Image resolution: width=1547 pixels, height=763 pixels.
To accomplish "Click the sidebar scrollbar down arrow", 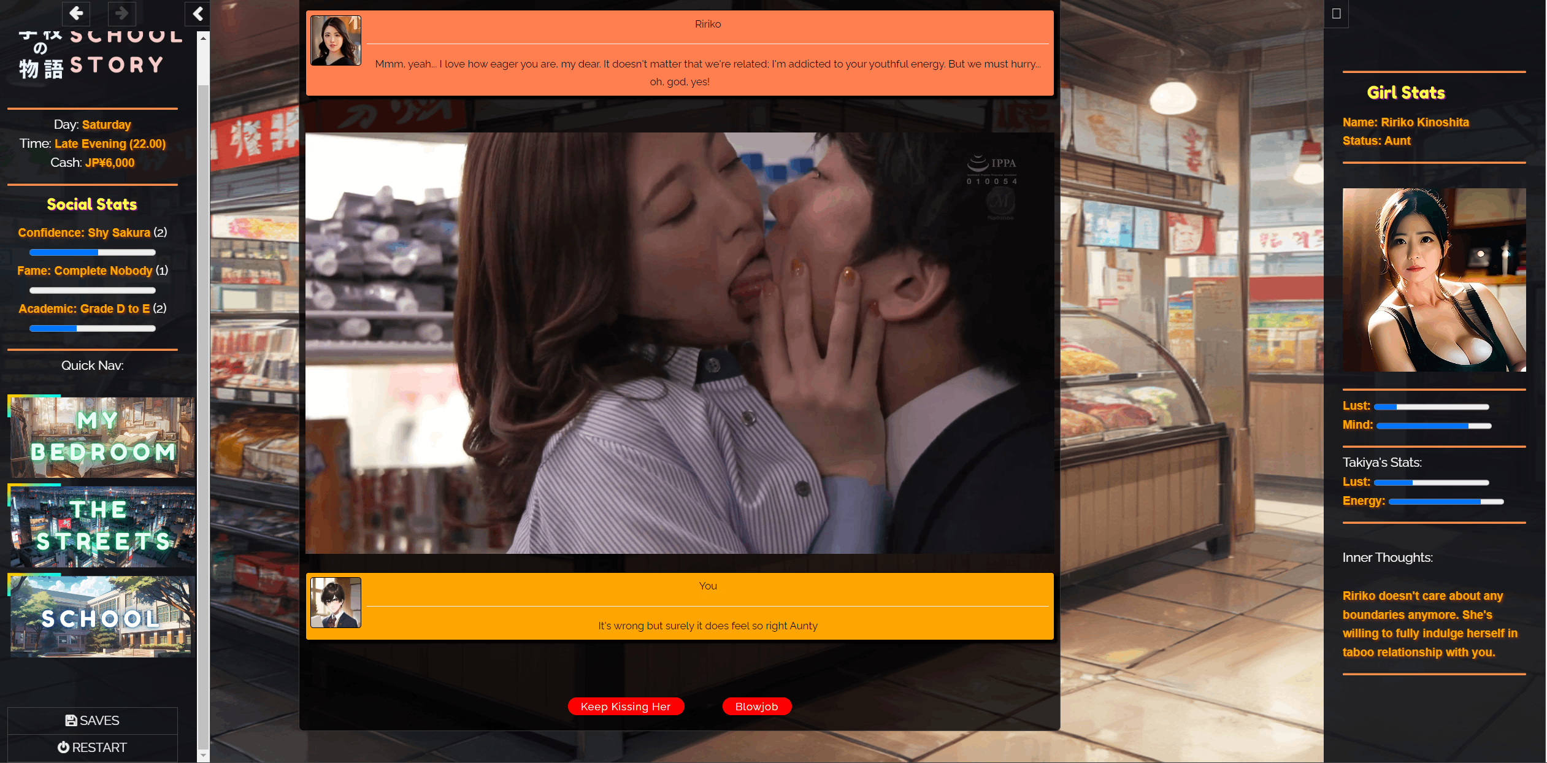I will pyautogui.click(x=203, y=756).
